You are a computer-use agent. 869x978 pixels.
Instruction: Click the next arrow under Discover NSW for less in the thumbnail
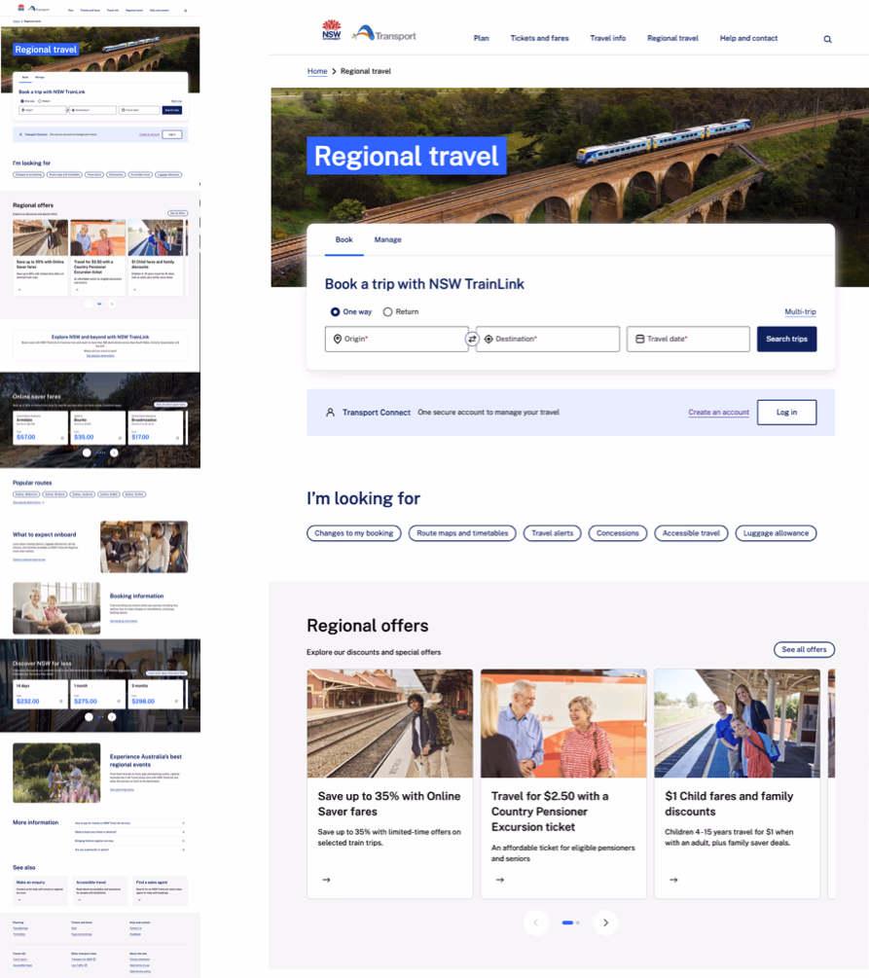[x=112, y=716]
